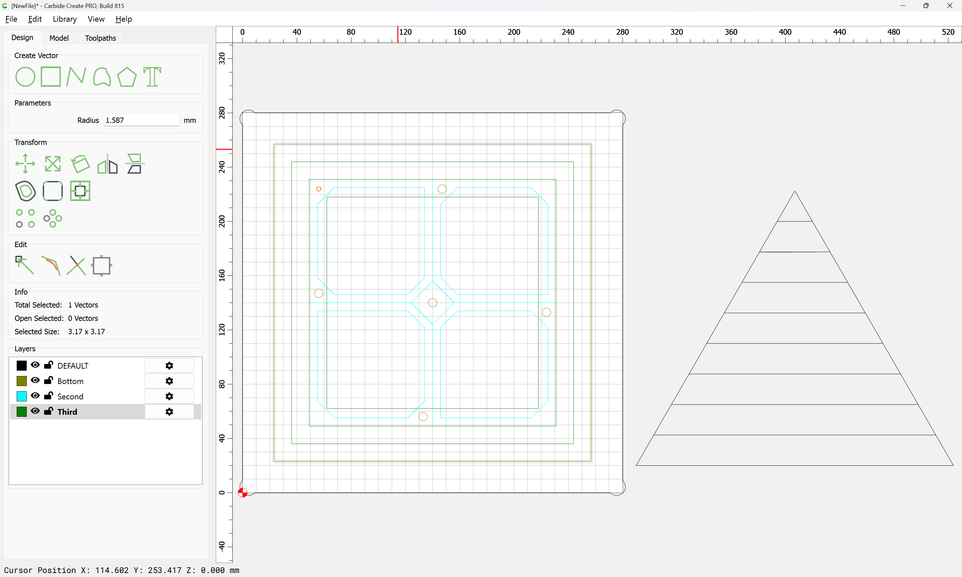Open DEFAULT layer settings gear
Image resolution: width=962 pixels, height=577 pixels.
click(x=169, y=366)
